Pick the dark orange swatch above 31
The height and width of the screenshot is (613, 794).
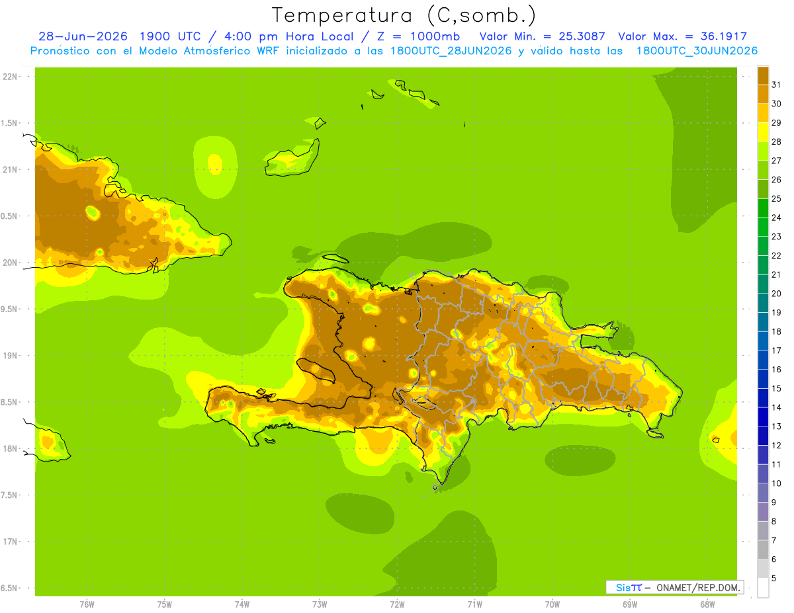(763, 75)
